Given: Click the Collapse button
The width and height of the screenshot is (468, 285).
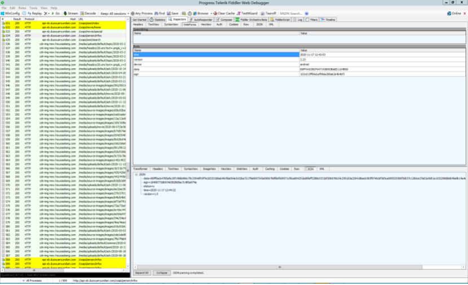Looking at the screenshot, I should (x=162, y=273).
